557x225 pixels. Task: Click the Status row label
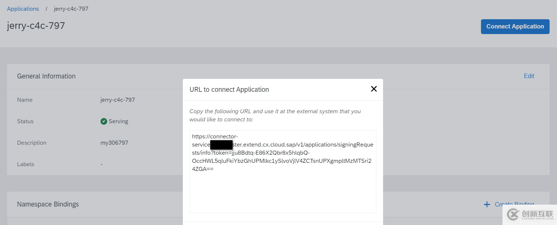(x=25, y=121)
